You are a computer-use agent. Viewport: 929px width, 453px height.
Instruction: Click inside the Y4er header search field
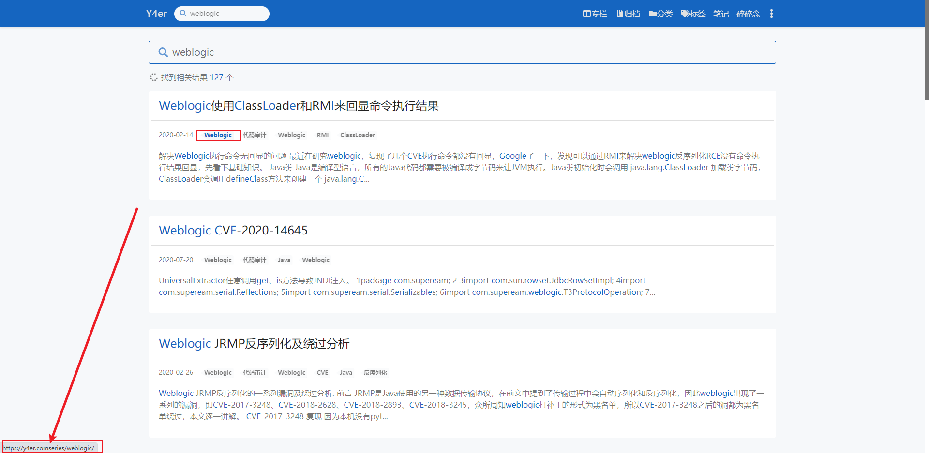tap(222, 14)
